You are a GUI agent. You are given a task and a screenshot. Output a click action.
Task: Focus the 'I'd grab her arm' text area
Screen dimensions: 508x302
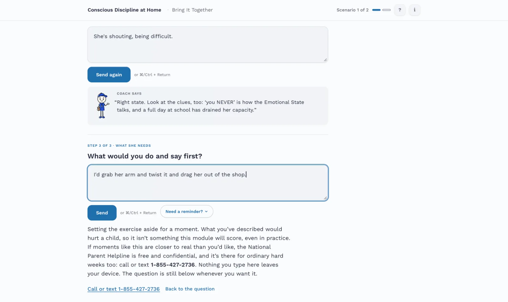(208, 183)
